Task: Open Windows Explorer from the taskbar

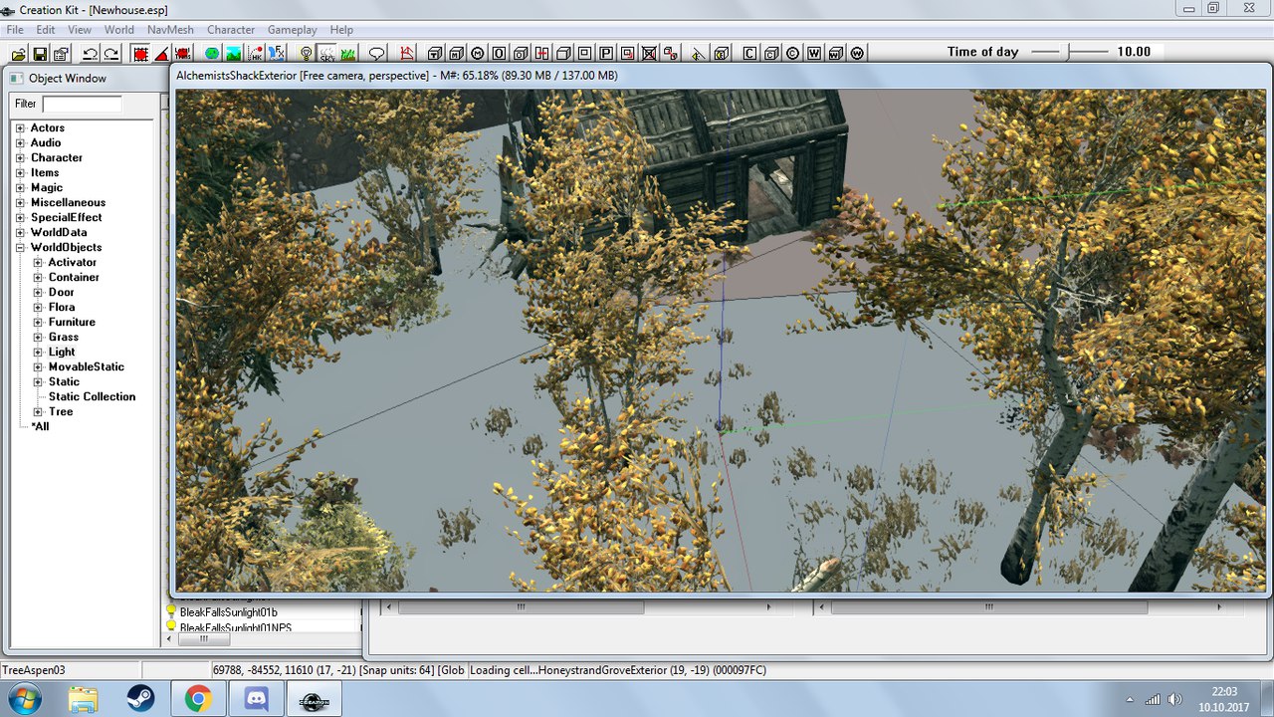Action: tap(82, 700)
